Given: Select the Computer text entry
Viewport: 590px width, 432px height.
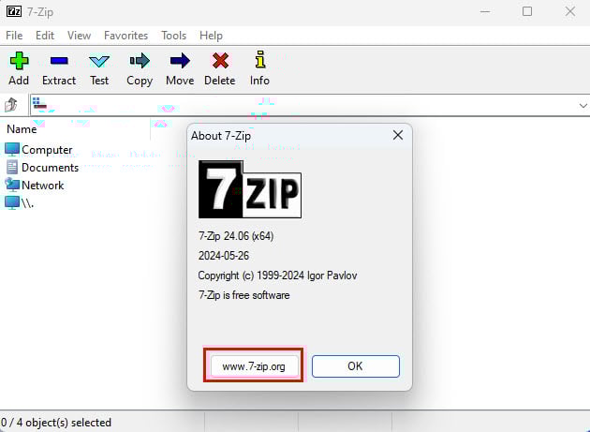Looking at the screenshot, I should pos(47,150).
